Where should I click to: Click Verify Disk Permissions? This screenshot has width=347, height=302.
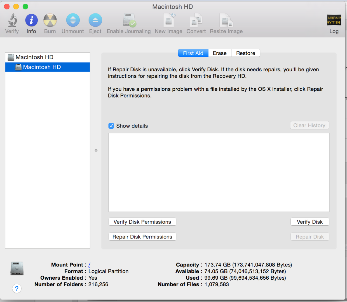[x=142, y=222]
